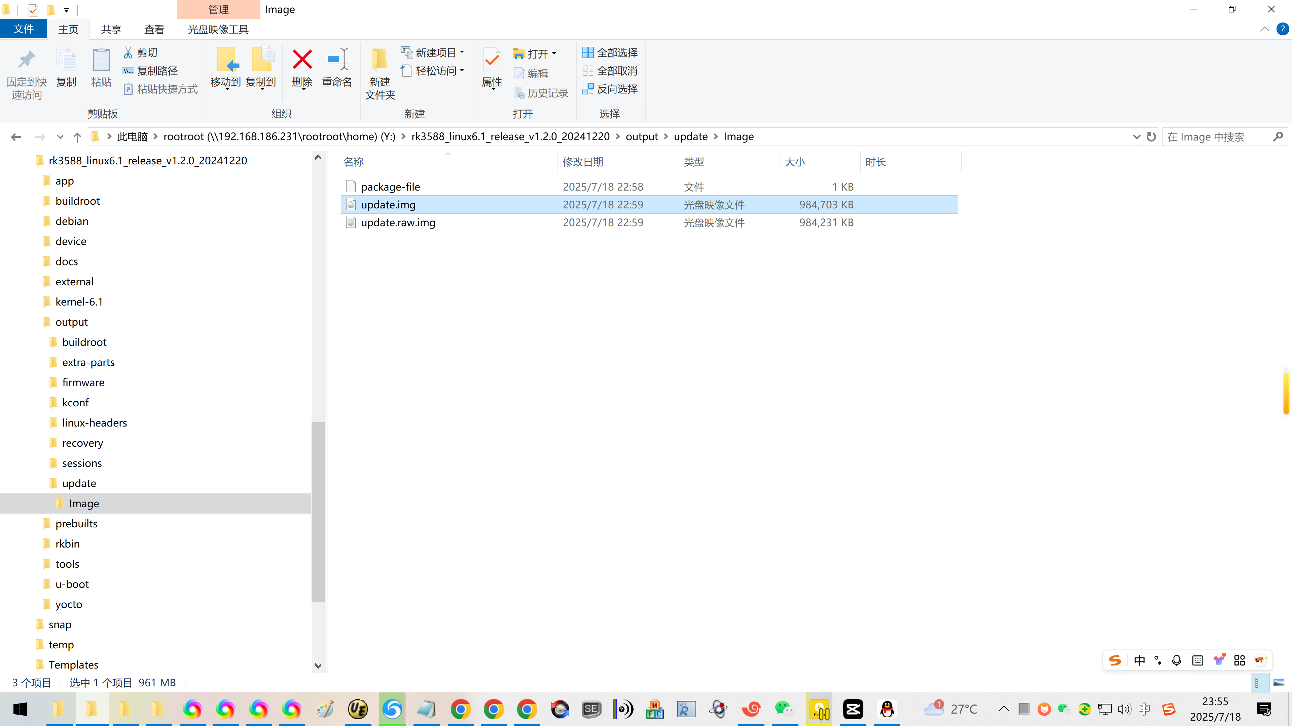1292x726 pixels.
Task: Click the search magnifier icon
Action: click(x=1278, y=137)
